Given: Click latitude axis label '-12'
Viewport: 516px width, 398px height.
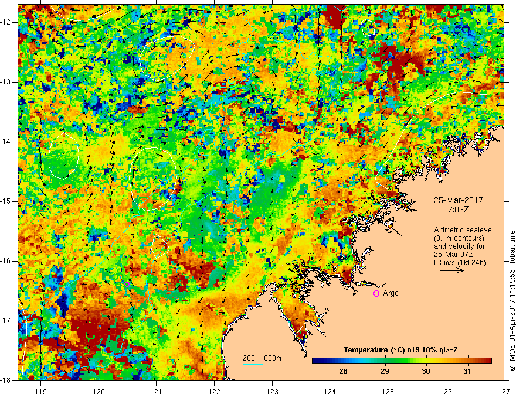Looking at the screenshot, I should point(6,22).
